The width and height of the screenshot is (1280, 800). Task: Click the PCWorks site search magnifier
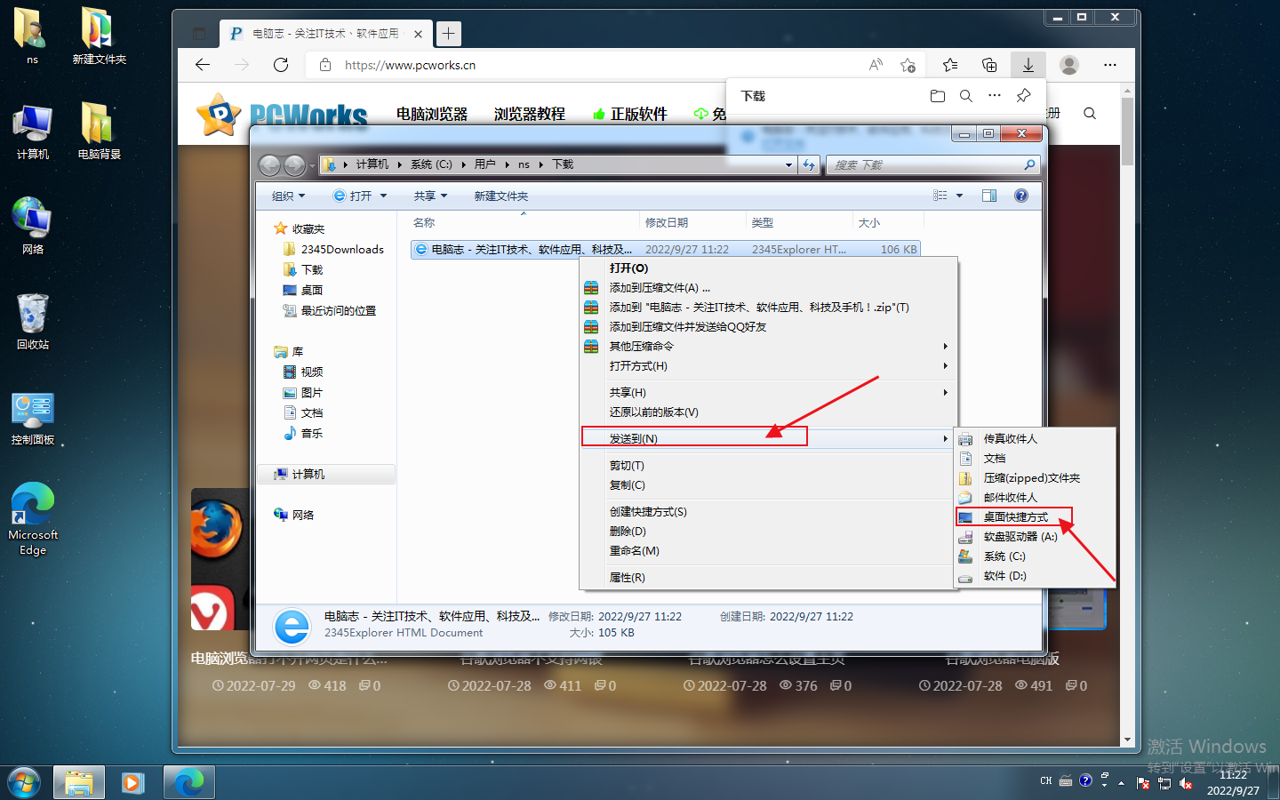tap(1090, 113)
